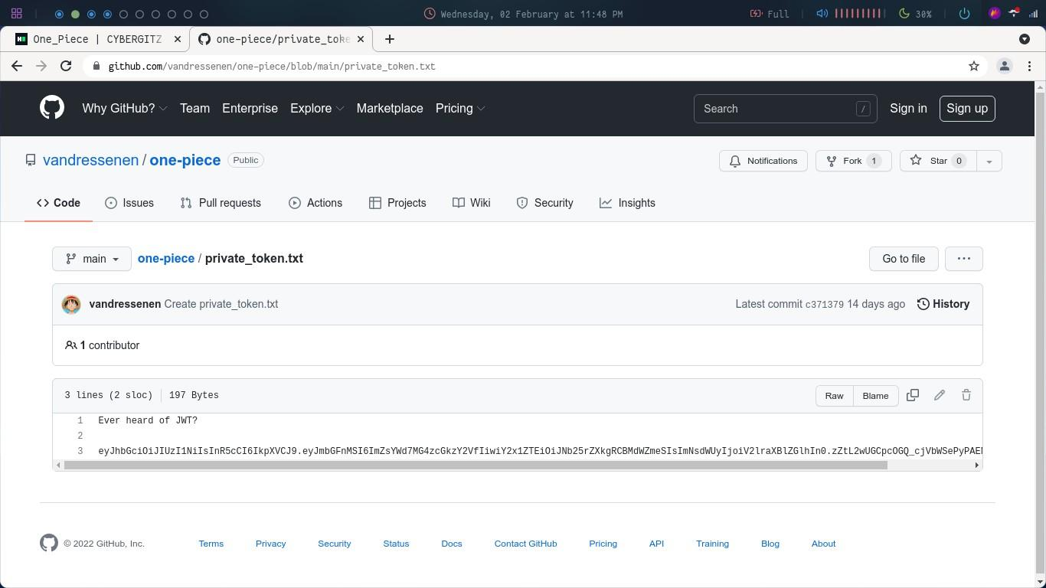Open the GitHub Octocat home logo

(52, 108)
